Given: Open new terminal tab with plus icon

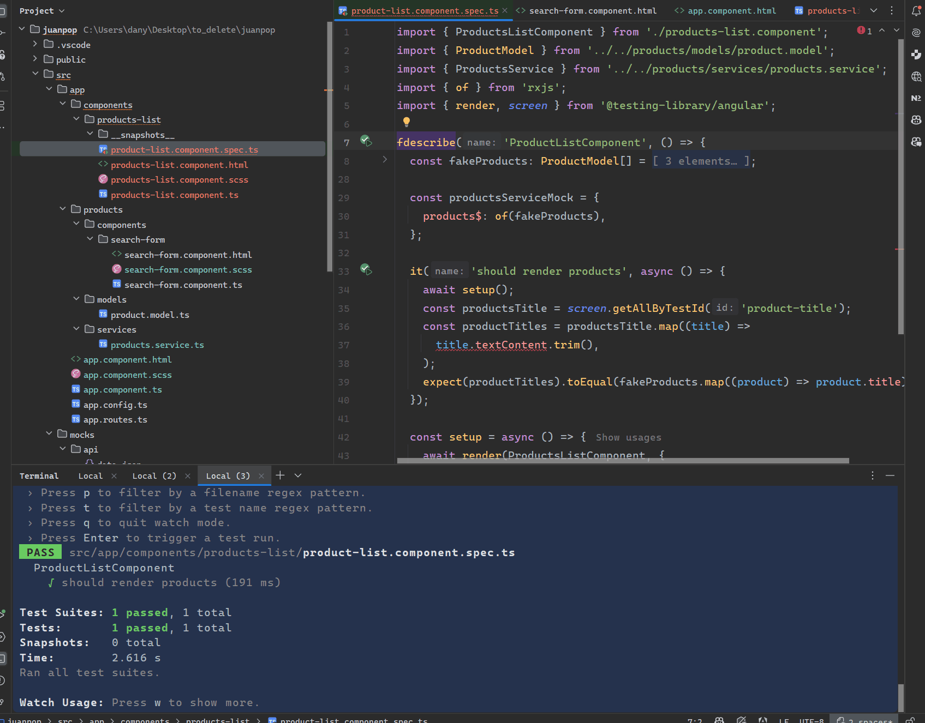Looking at the screenshot, I should tap(280, 475).
